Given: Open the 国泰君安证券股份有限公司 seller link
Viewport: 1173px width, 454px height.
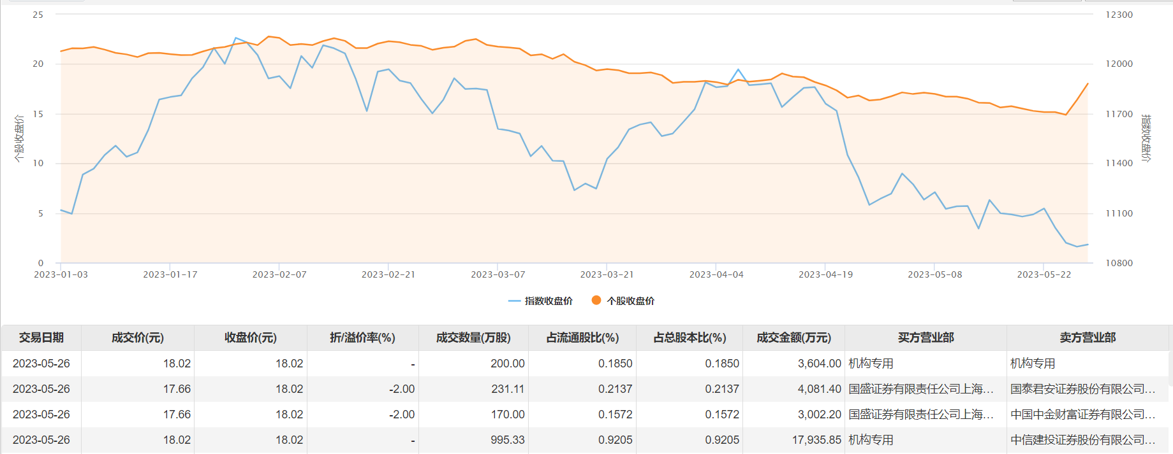Looking at the screenshot, I should click(x=1082, y=389).
